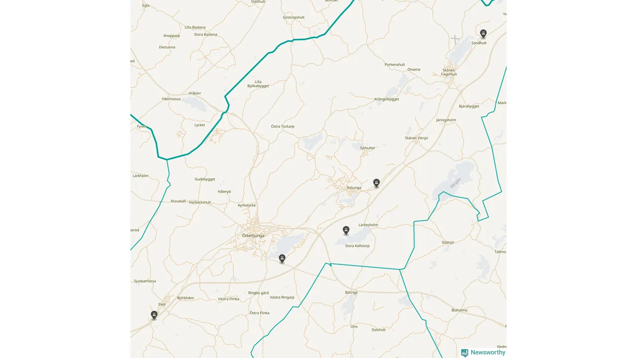Click the Örkelljunga town label
The height and width of the screenshot is (358, 637).
253,236
